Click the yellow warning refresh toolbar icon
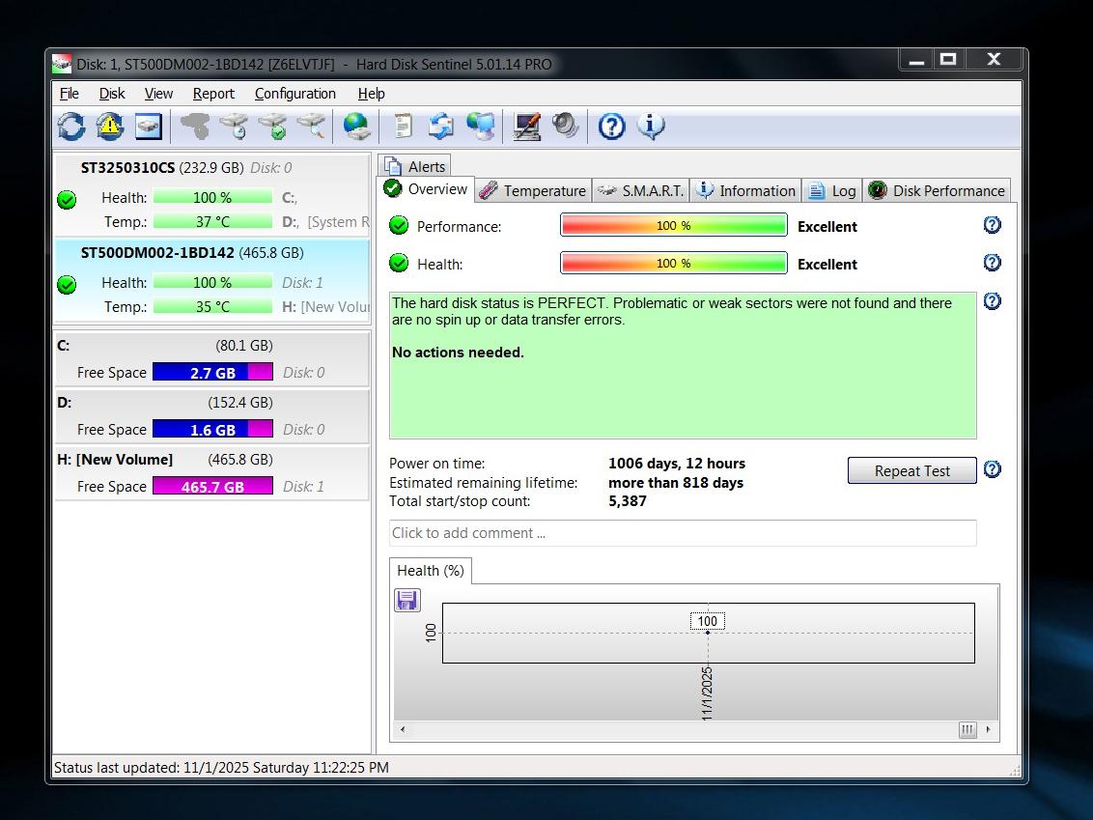Screen dimensions: 1093x820 [109, 127]
